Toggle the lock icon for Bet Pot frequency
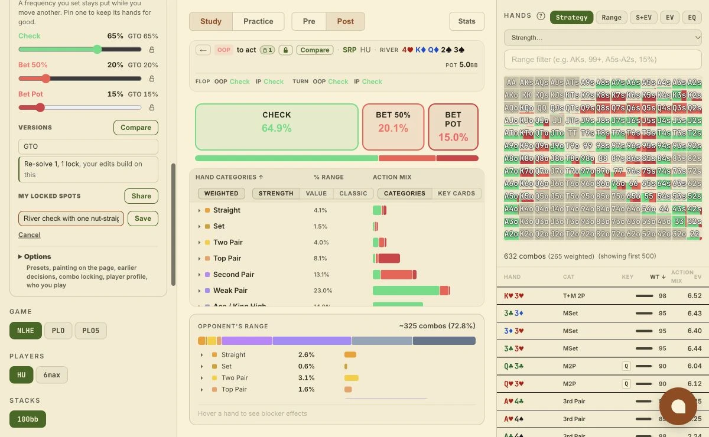Screen dimensions: 709x437 [152, 107]
